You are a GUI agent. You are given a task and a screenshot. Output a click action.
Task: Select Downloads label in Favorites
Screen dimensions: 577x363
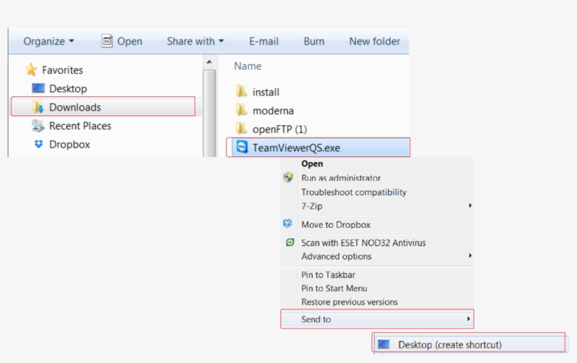tap(75, 107)
